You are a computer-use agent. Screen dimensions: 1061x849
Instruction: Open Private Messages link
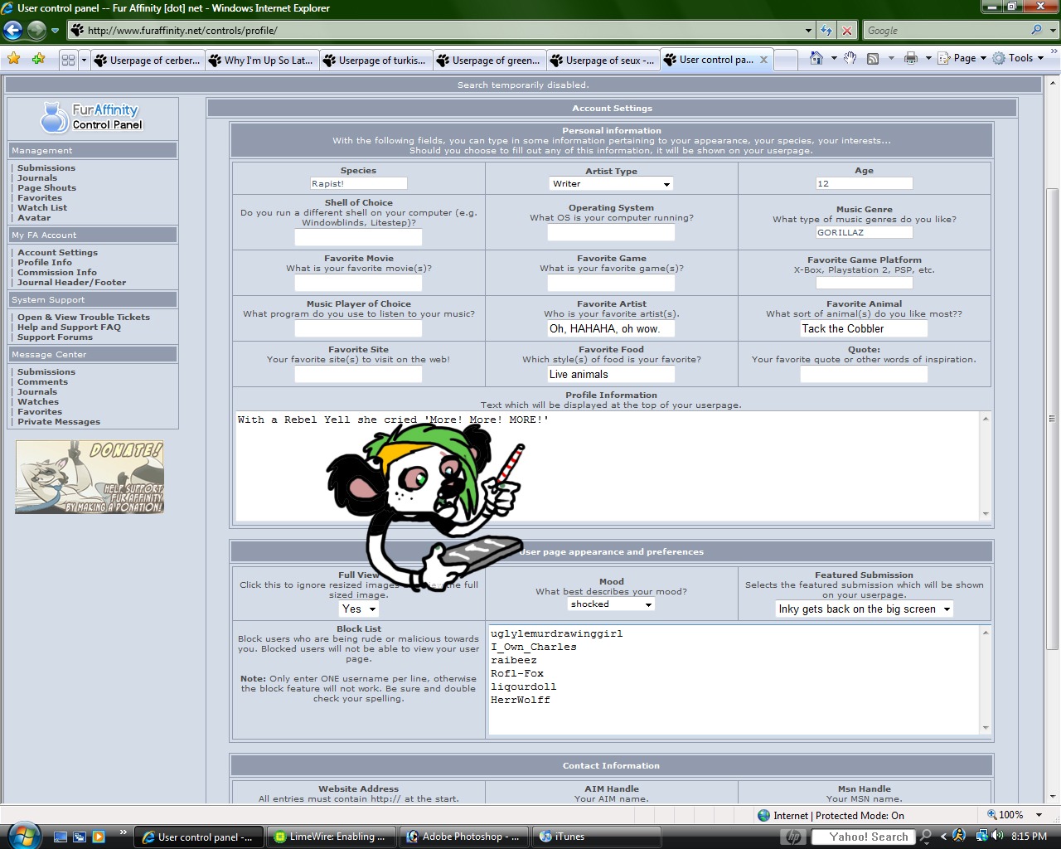click(59, 421)
